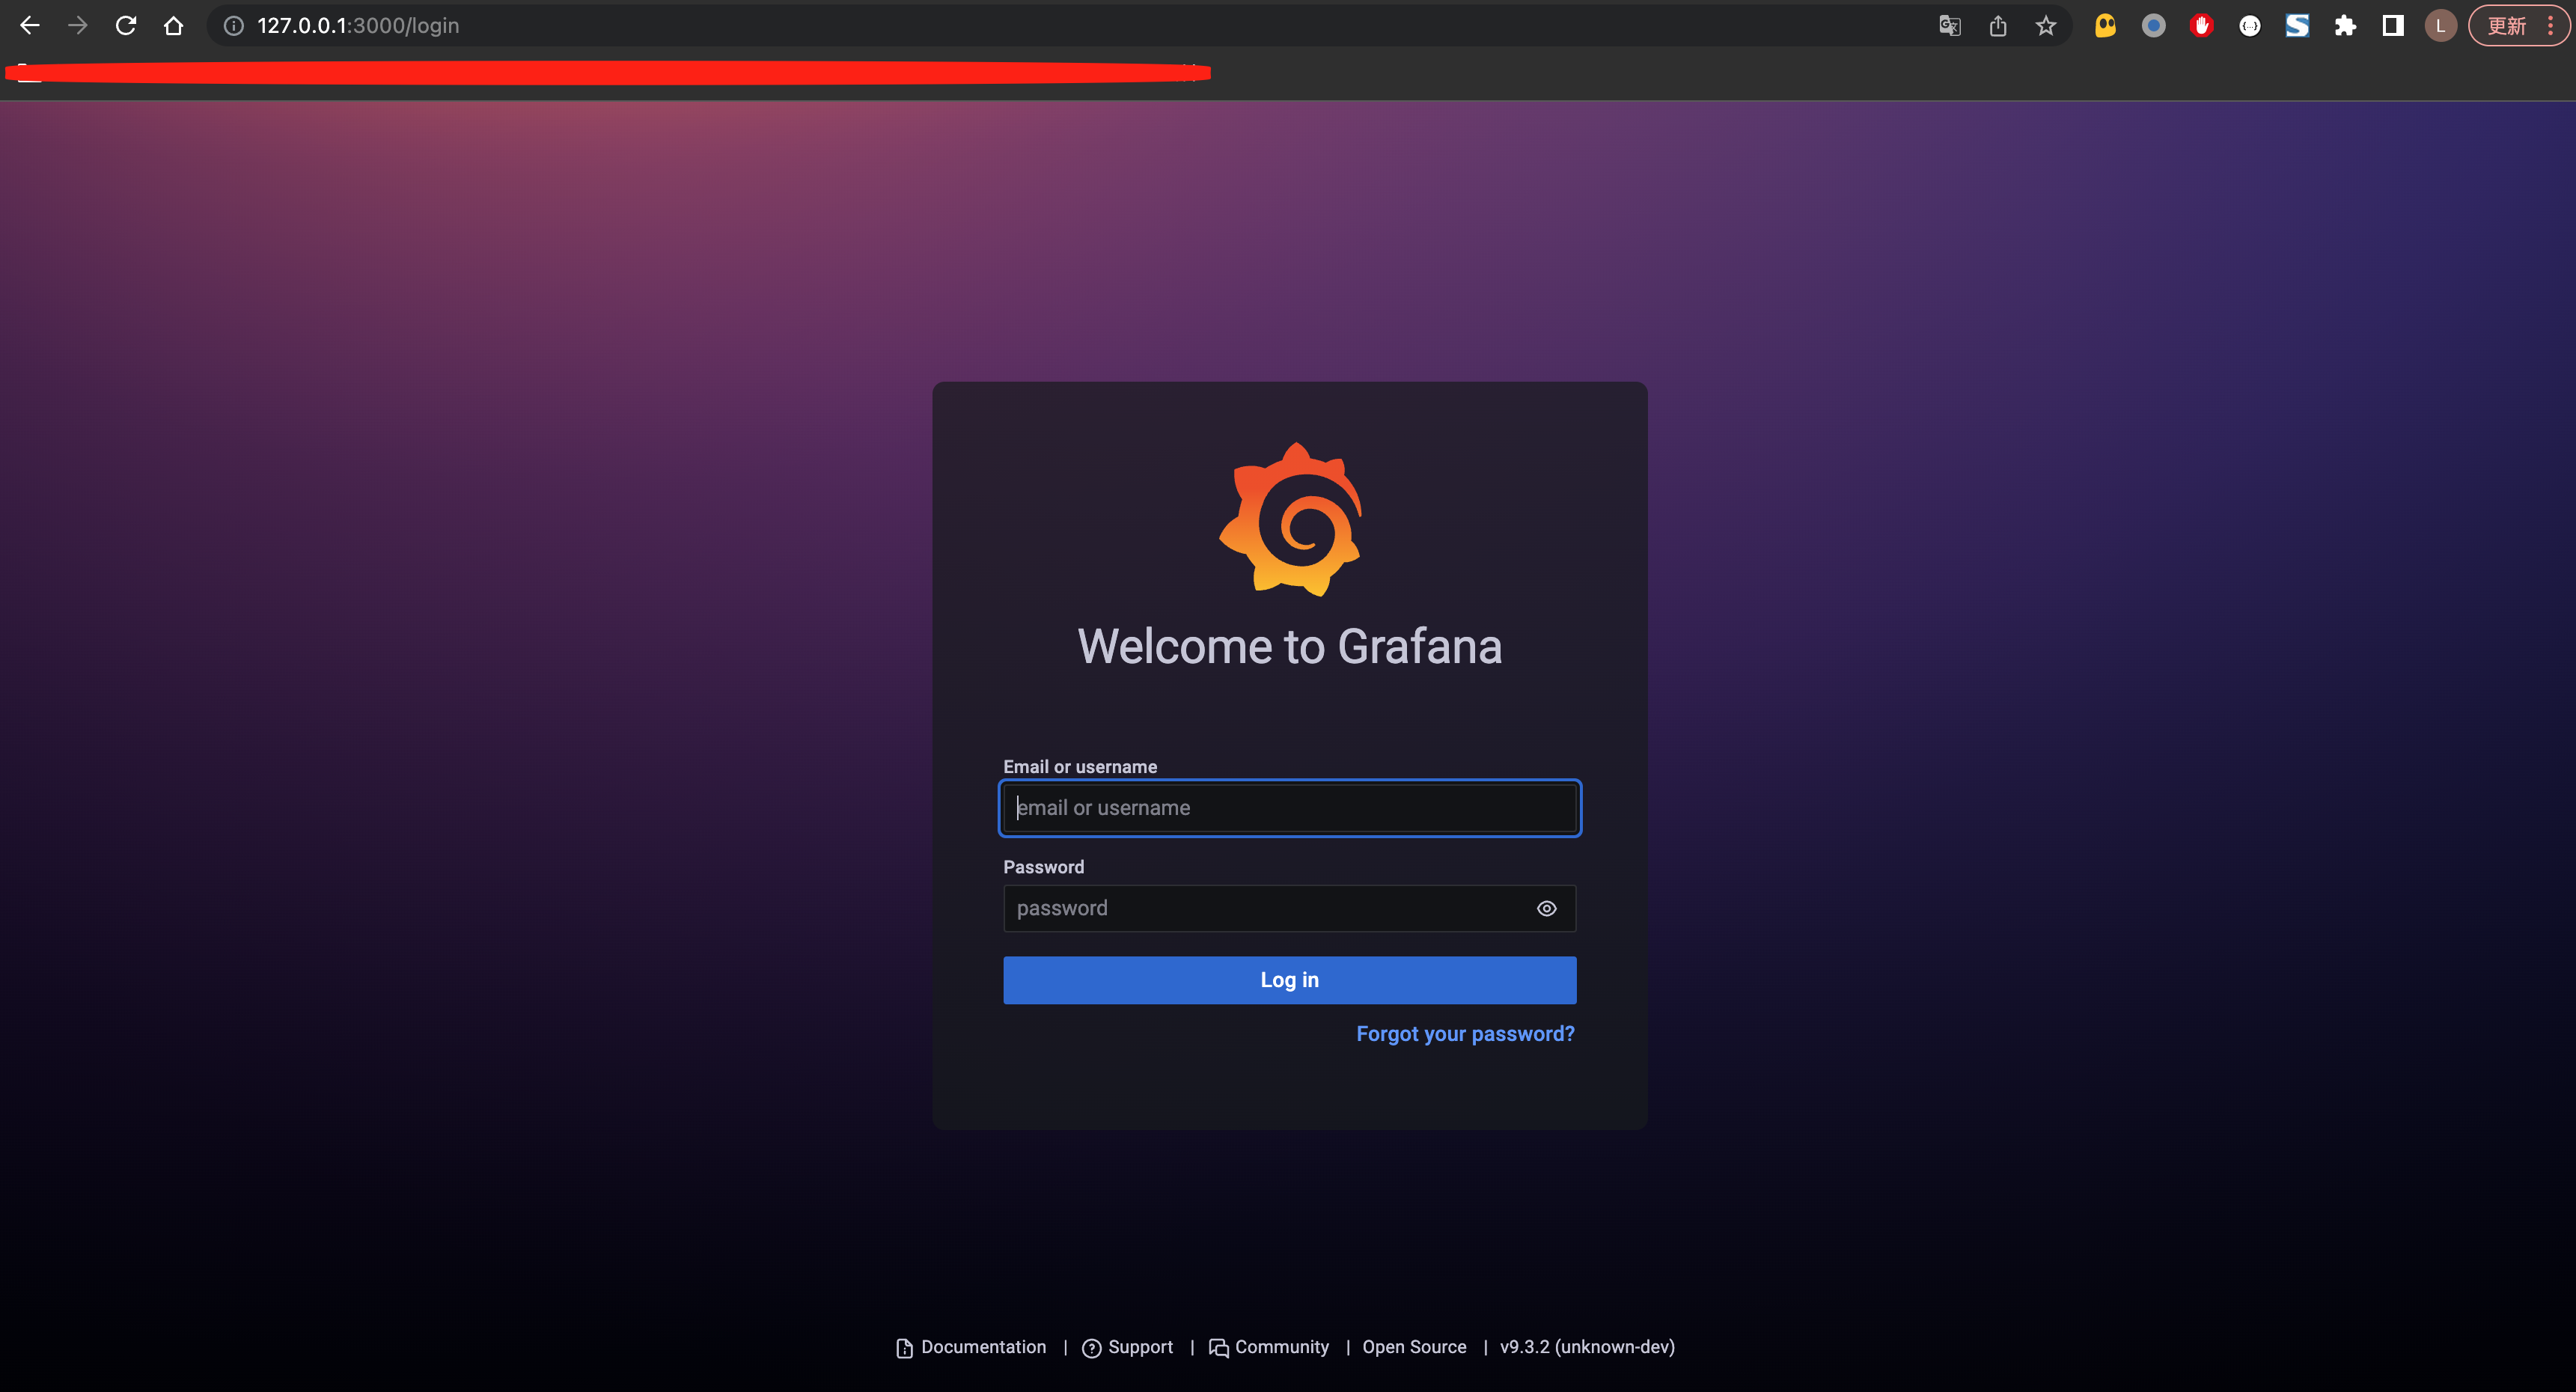Click the Grafana logo

pyautogui.click(x=1290, y=519)
